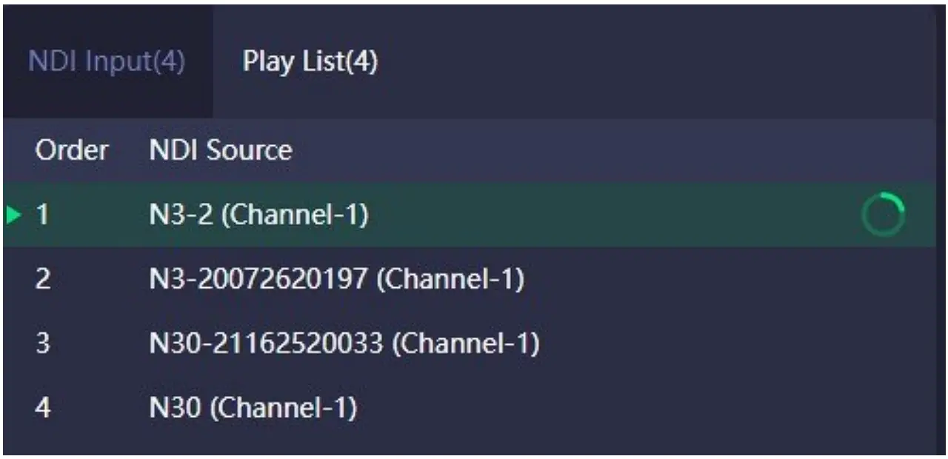
Task: Click order number 4 in the play list
Action: pos(43,408)
